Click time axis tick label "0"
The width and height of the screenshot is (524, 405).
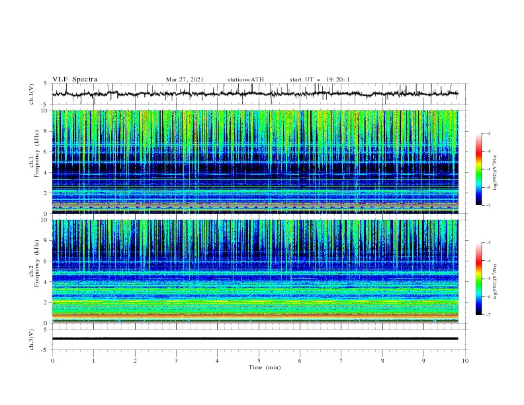click(52, 361)
